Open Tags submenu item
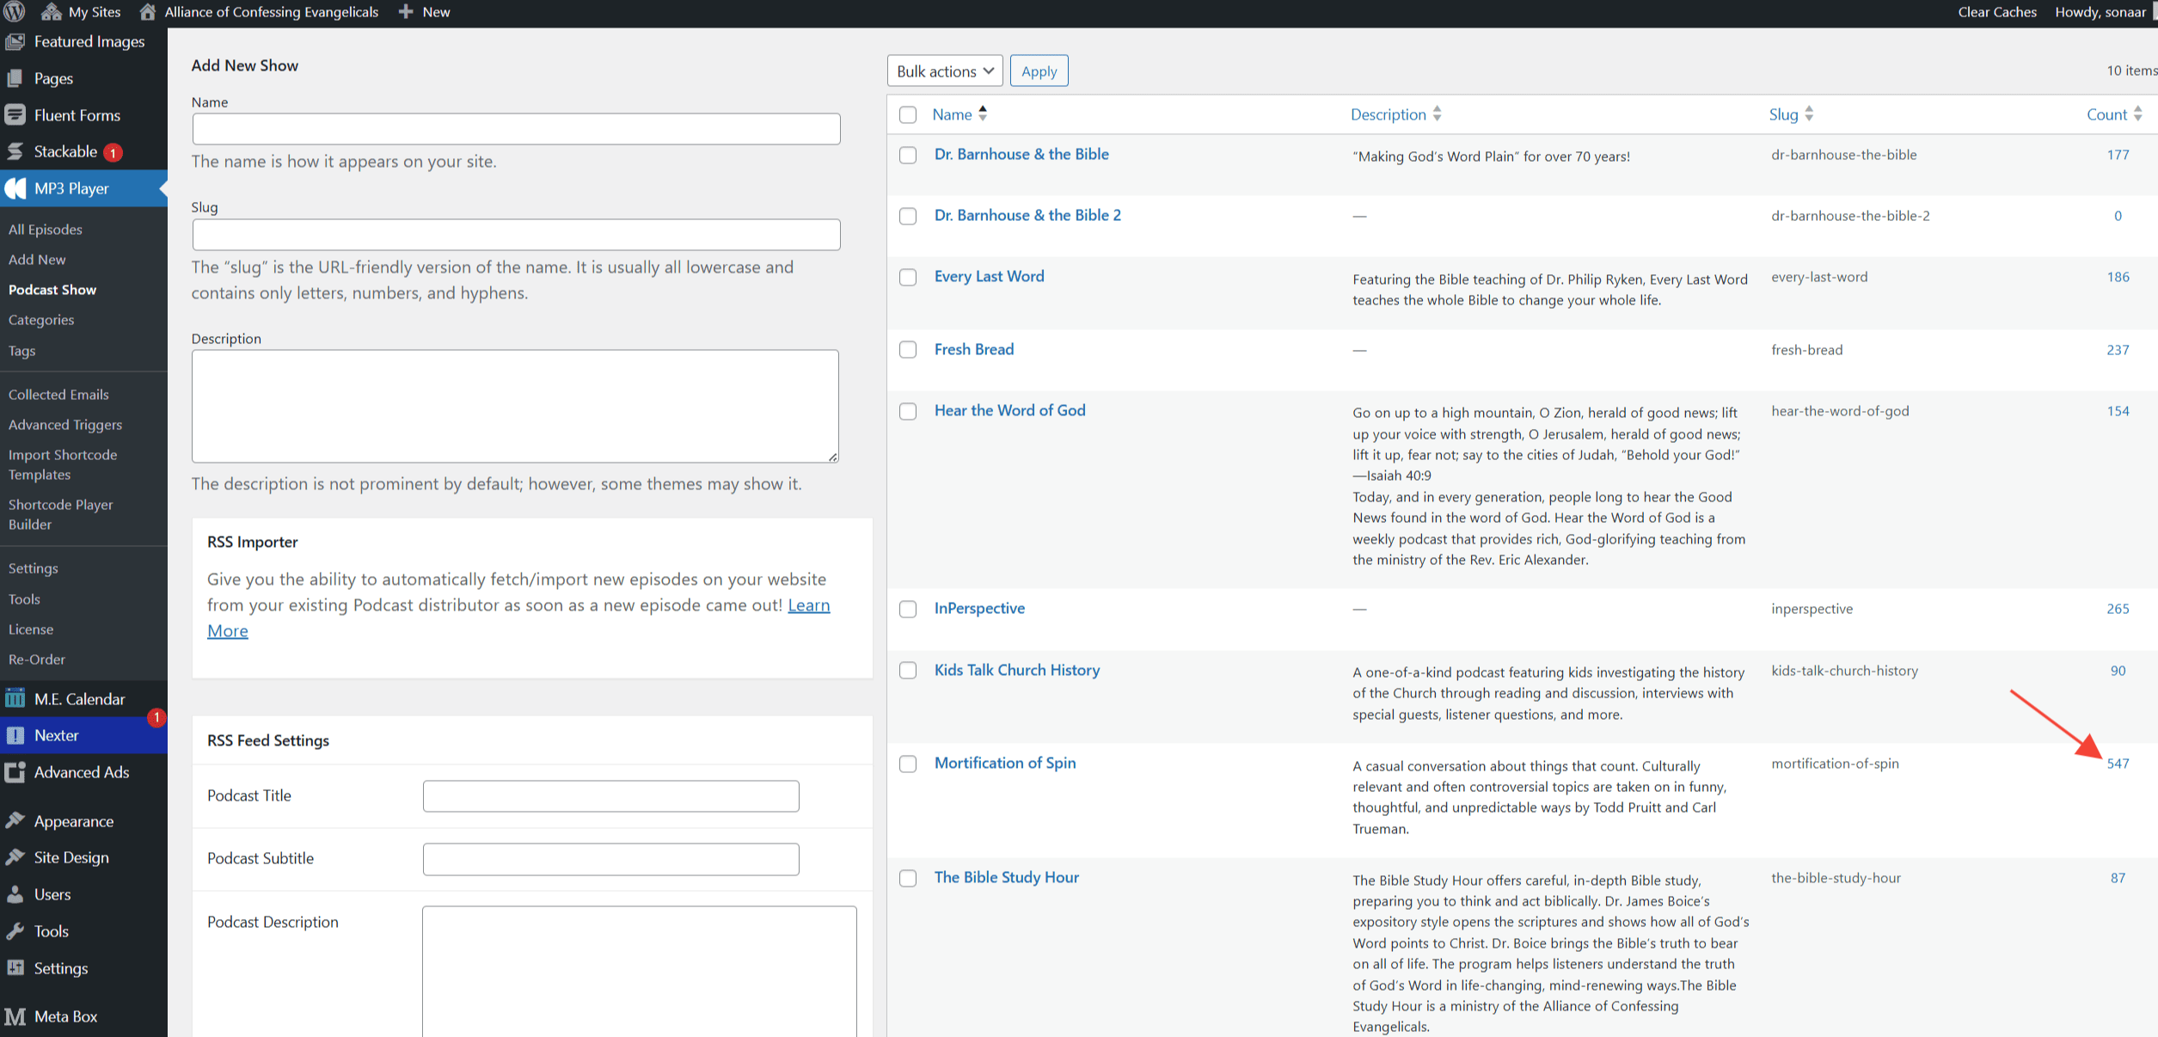This screenshot has width=2158, height=1037. tap(21, 351)
